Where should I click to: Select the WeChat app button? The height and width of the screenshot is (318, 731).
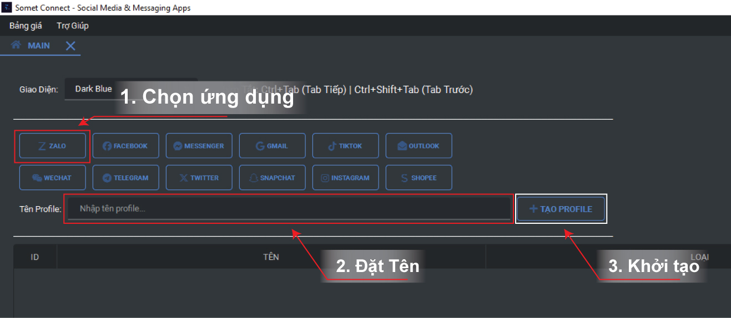point(53,178)
